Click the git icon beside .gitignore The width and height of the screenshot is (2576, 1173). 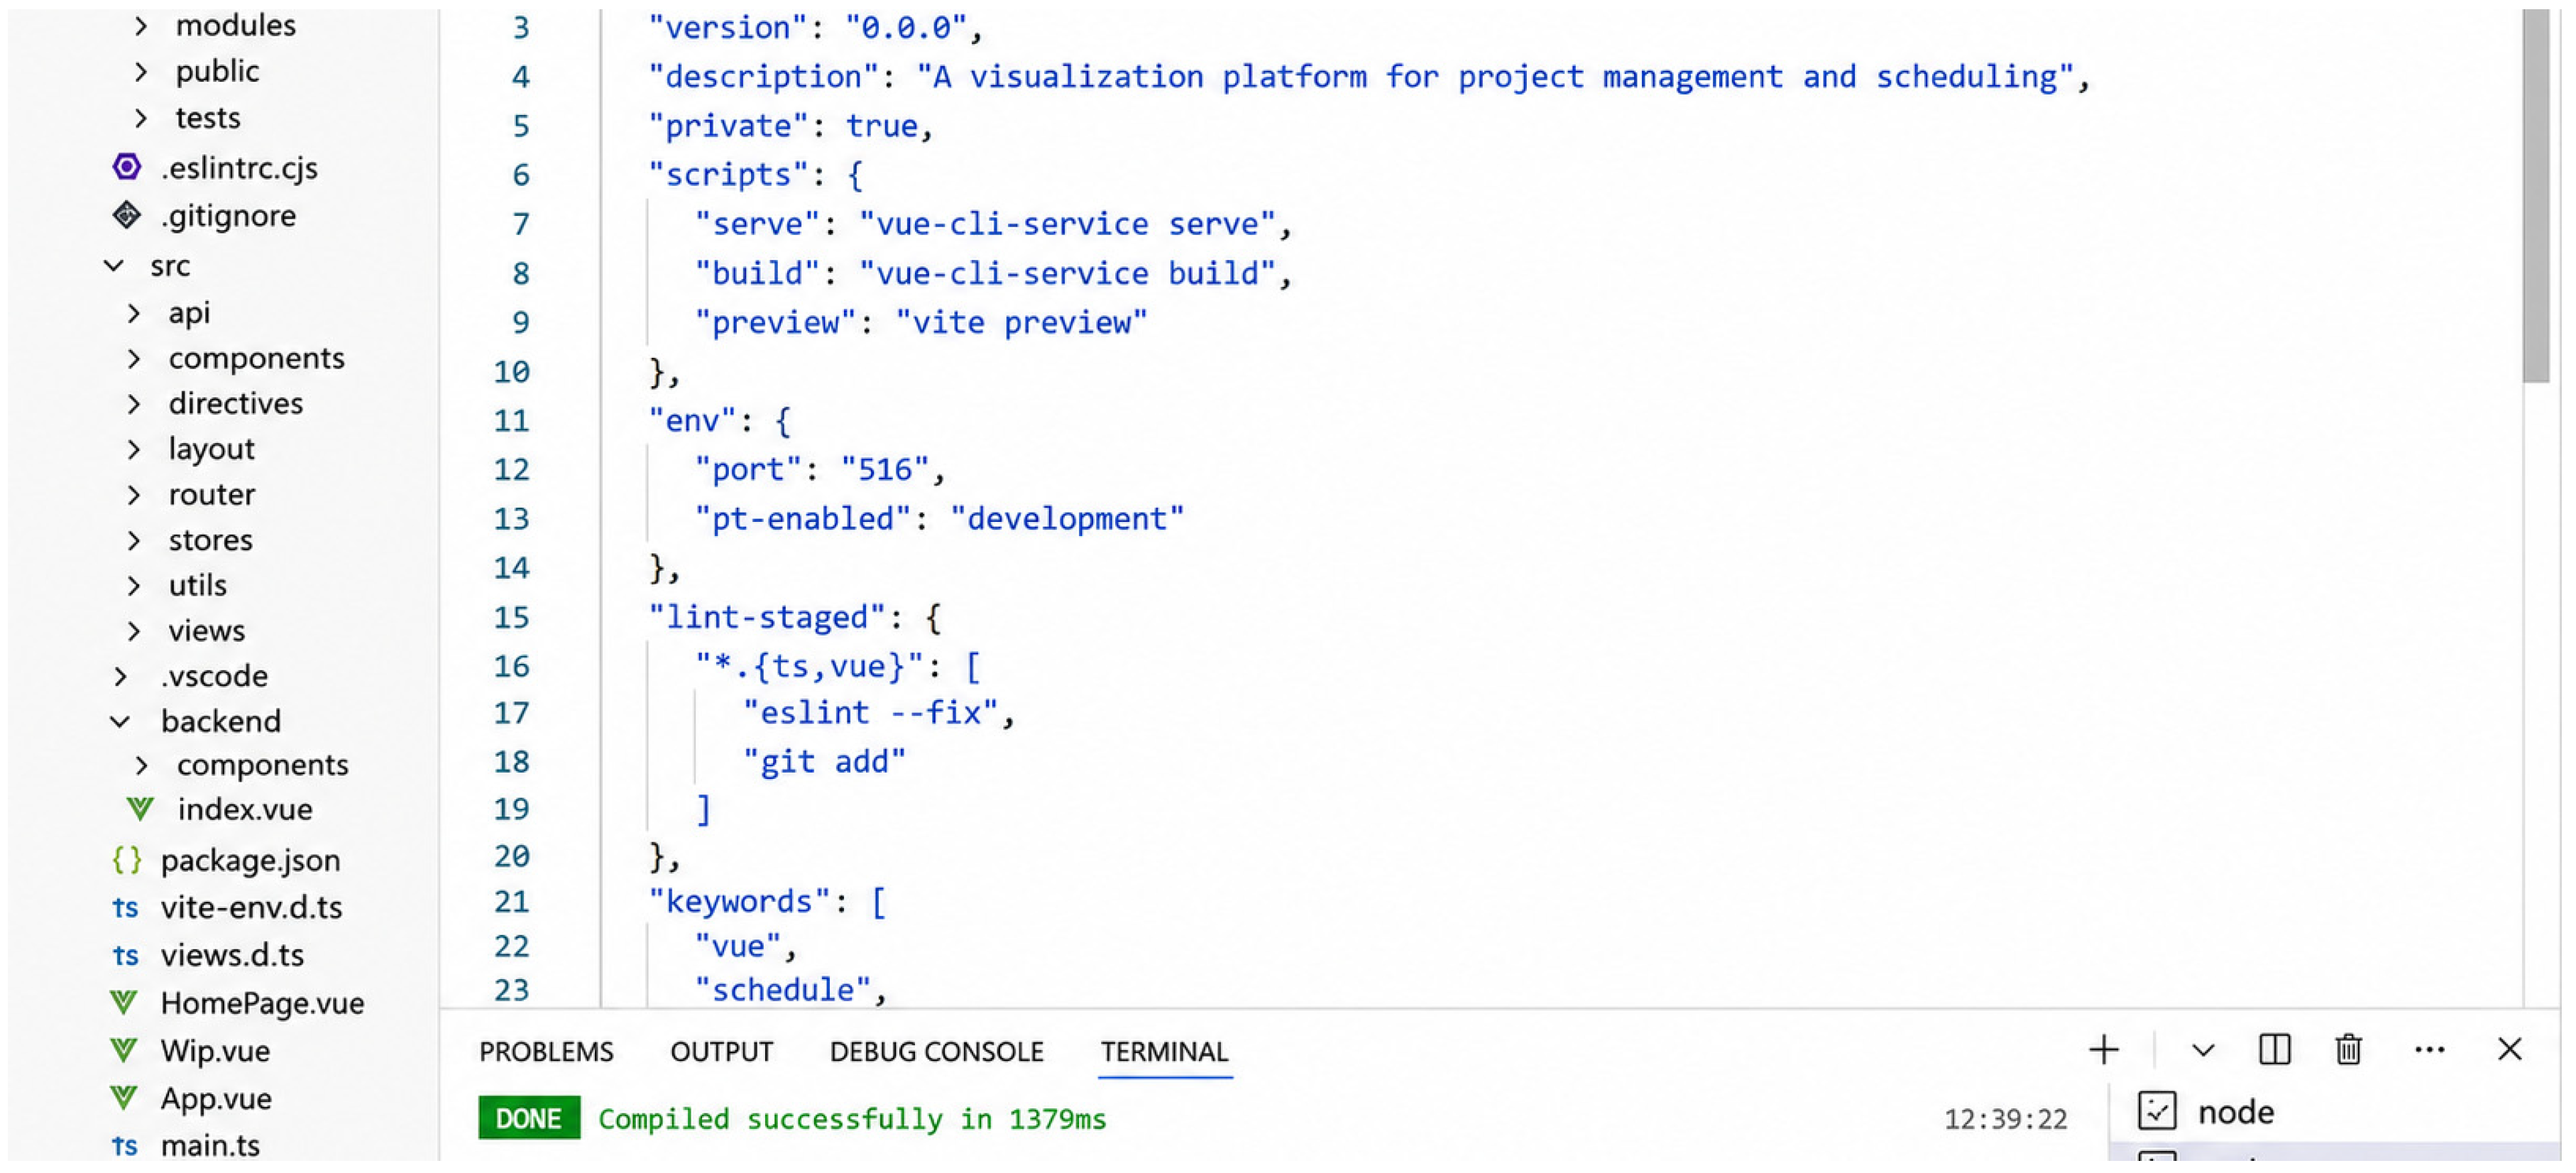tap(127, 215)
